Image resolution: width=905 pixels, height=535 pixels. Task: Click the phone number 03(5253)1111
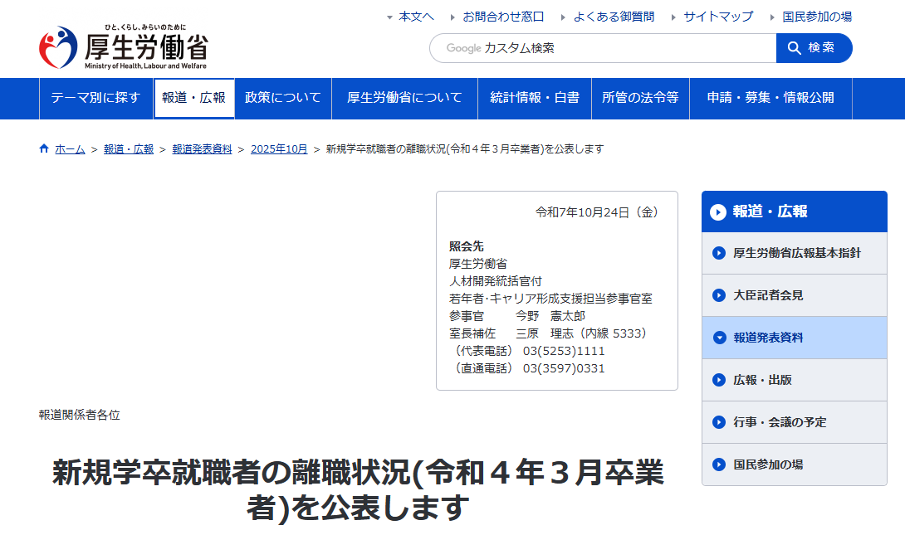tap(564, 351)
